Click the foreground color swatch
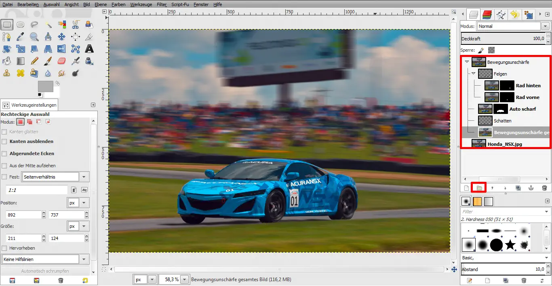552x286 pixels. [45, 86]
